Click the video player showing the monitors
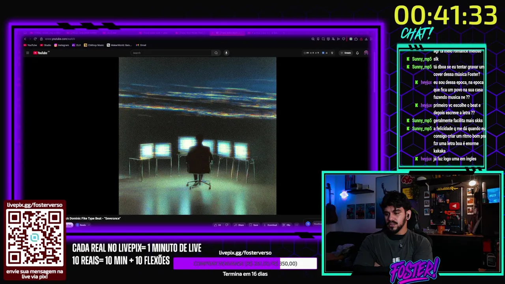Screen dimensions: 505x284 click(x=197, y=136)
